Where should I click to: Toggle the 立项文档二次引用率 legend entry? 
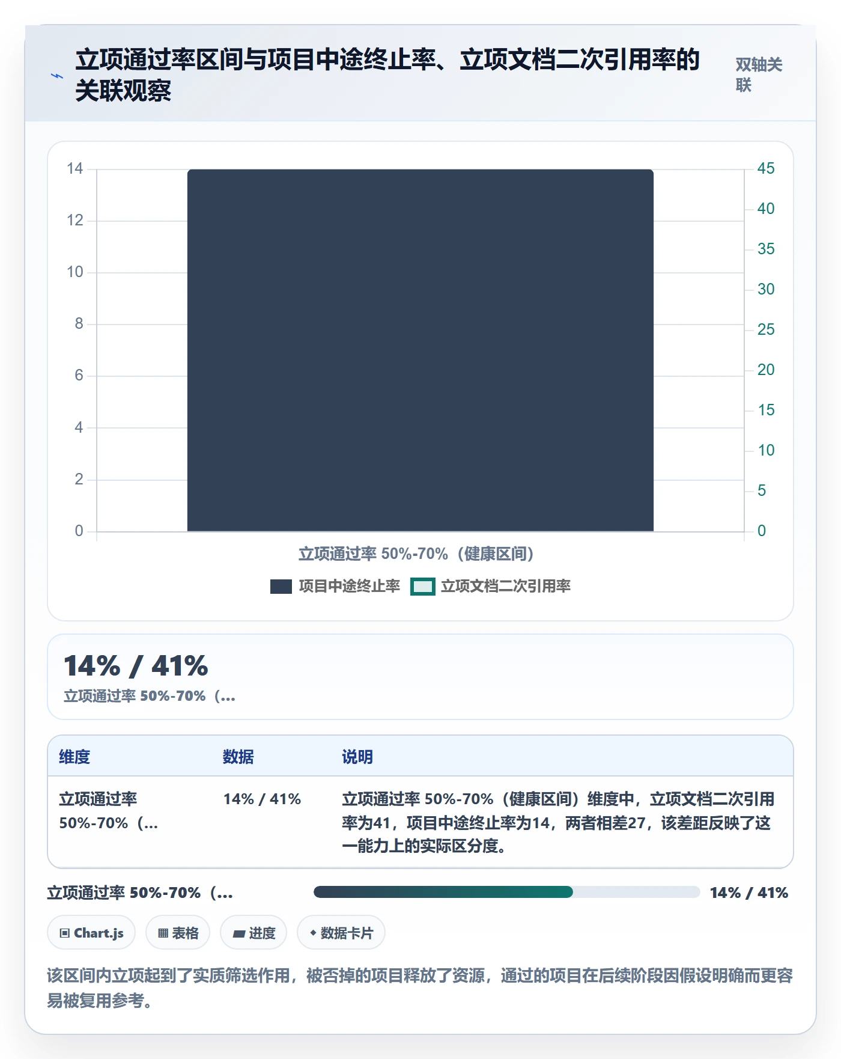click(x=491, y=586)
